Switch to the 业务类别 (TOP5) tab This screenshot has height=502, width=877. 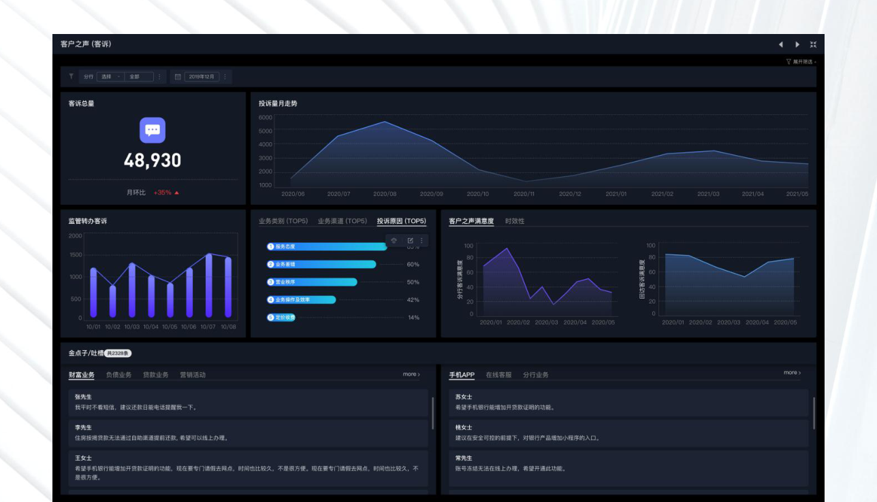[283, 221]
